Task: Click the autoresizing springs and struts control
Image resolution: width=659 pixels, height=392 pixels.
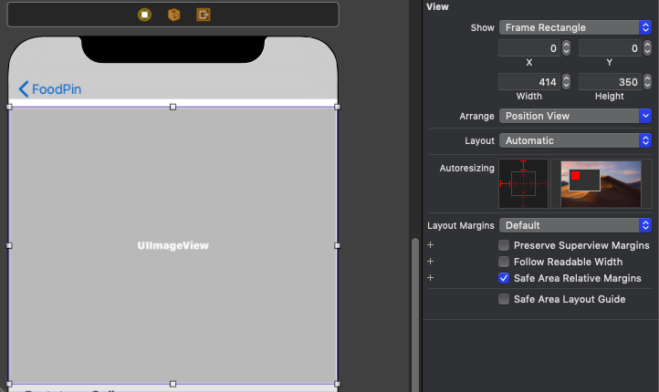Action: (x=523, y=183)
